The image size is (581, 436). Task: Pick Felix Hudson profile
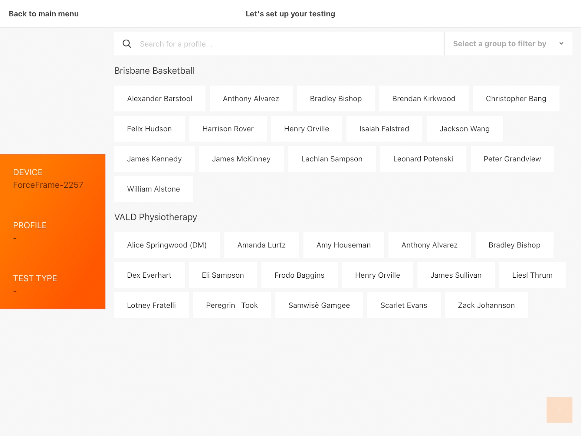pos(149,129)
